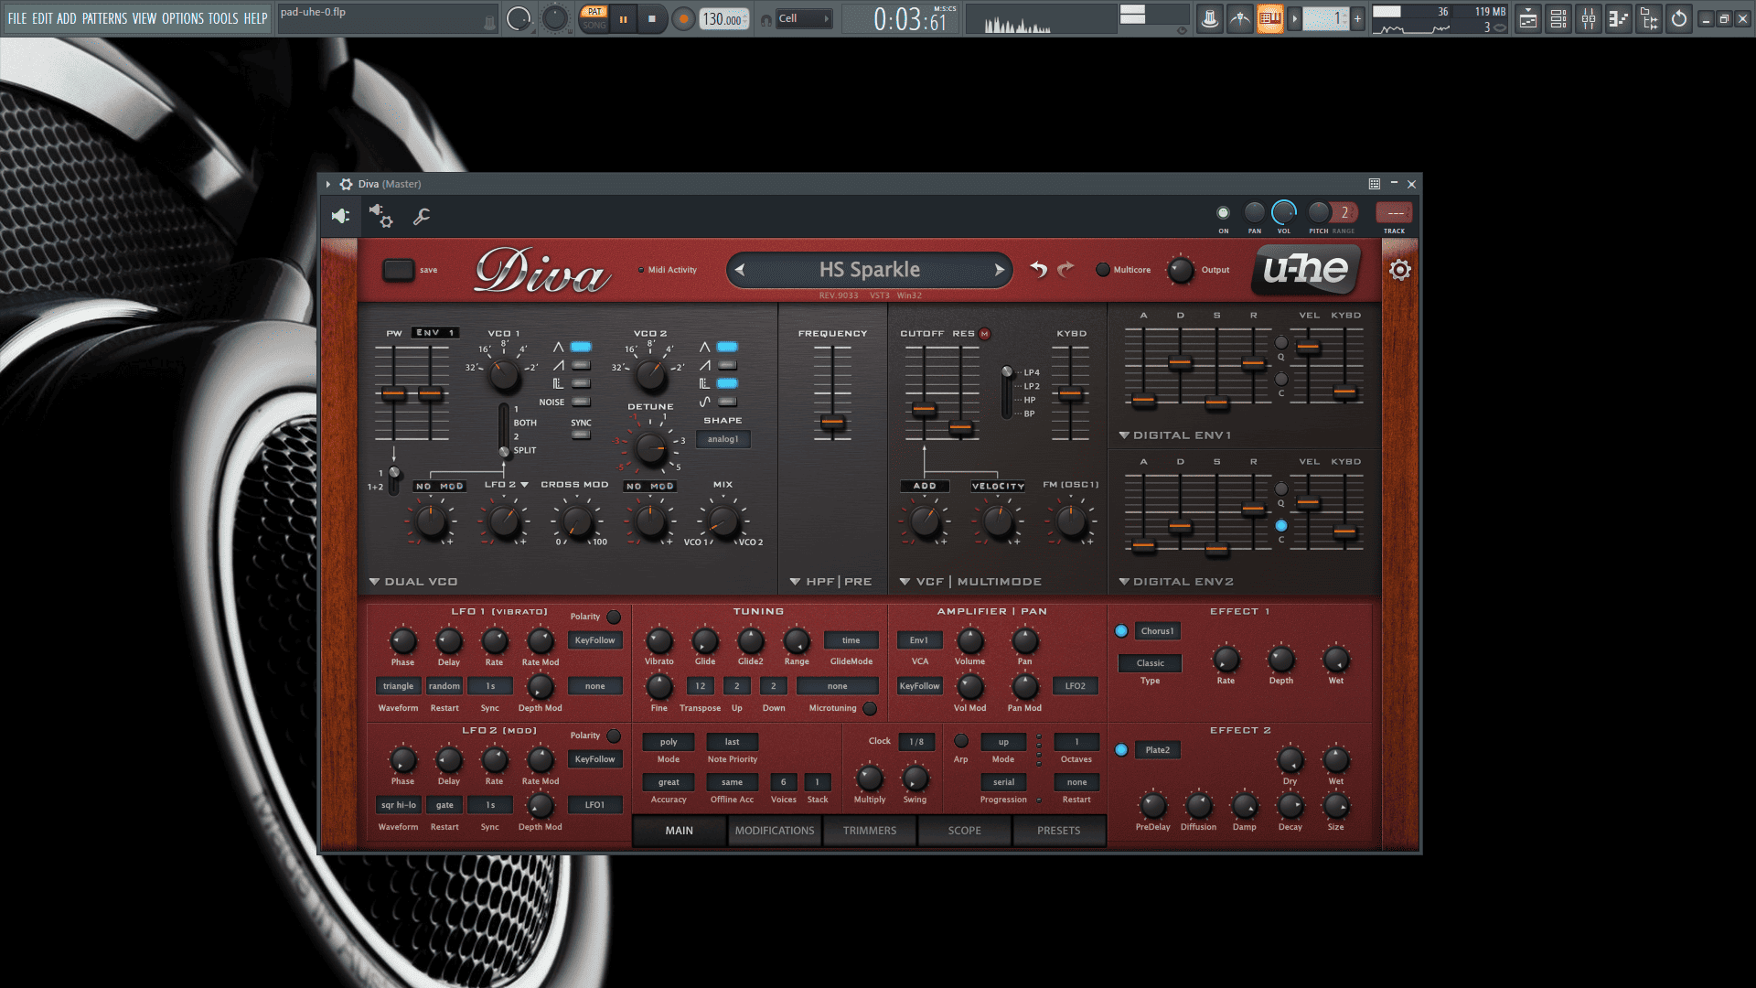The height and width of the screenshot is (988, 1756).
Task: Switch to the SCOPE tab
Action: [964, 831]
